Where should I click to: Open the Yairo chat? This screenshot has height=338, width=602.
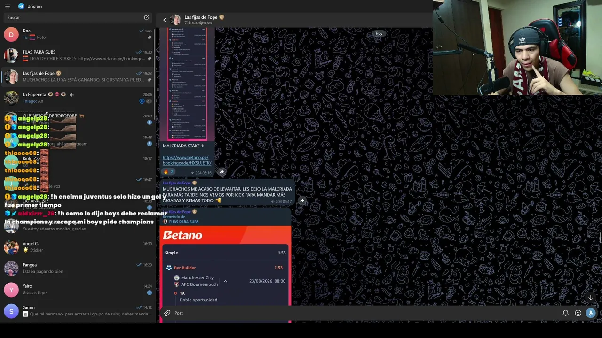point(78,290)
